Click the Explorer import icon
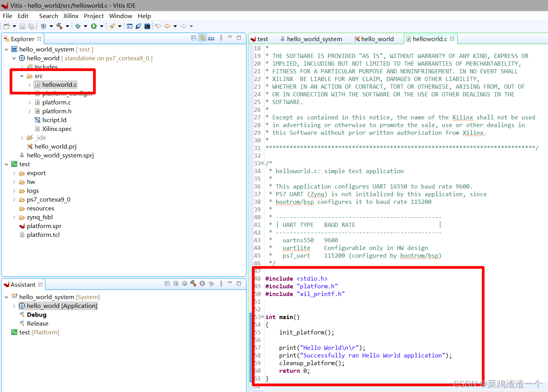The image size is (548, 392). (x=211, y=38)
